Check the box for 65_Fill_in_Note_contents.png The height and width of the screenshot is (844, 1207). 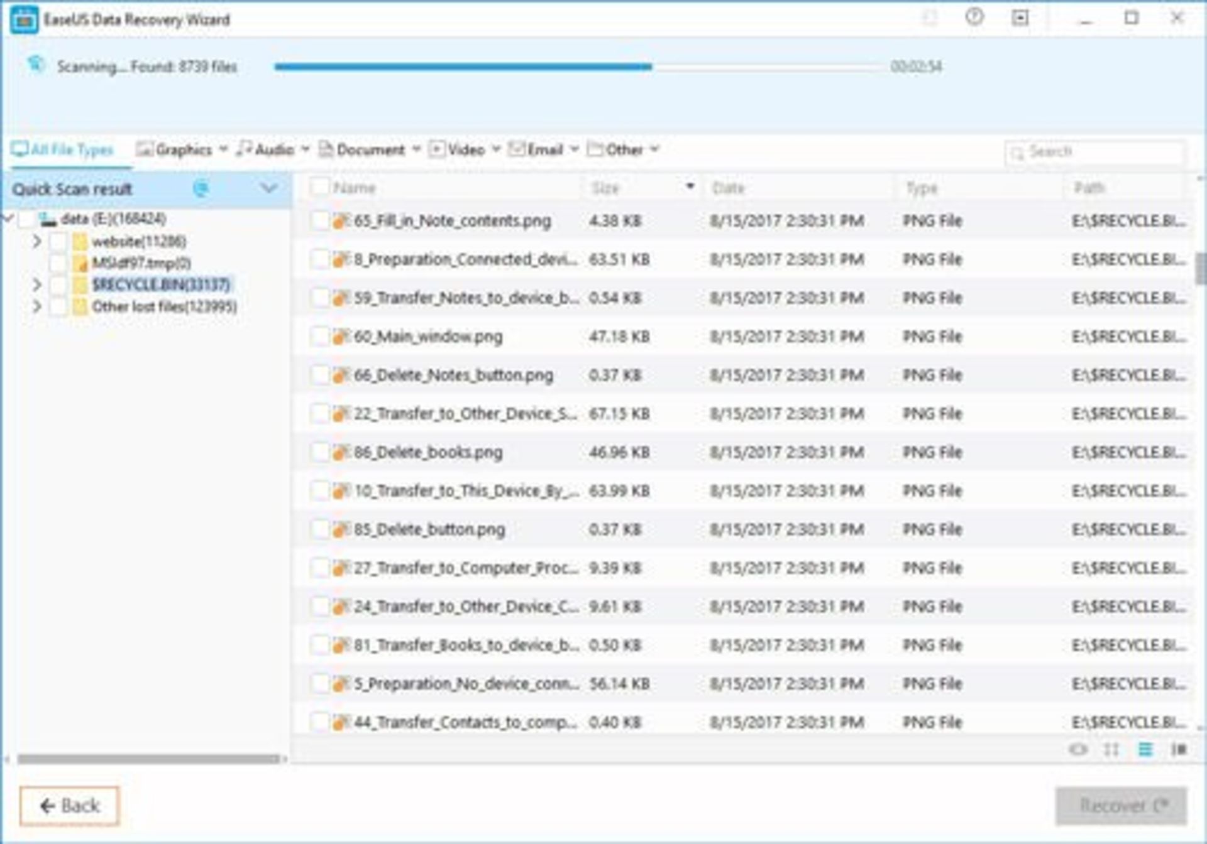pyautogui.click(x=319, y=221)
